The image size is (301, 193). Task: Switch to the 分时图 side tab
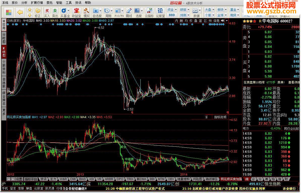coord(4,38)
